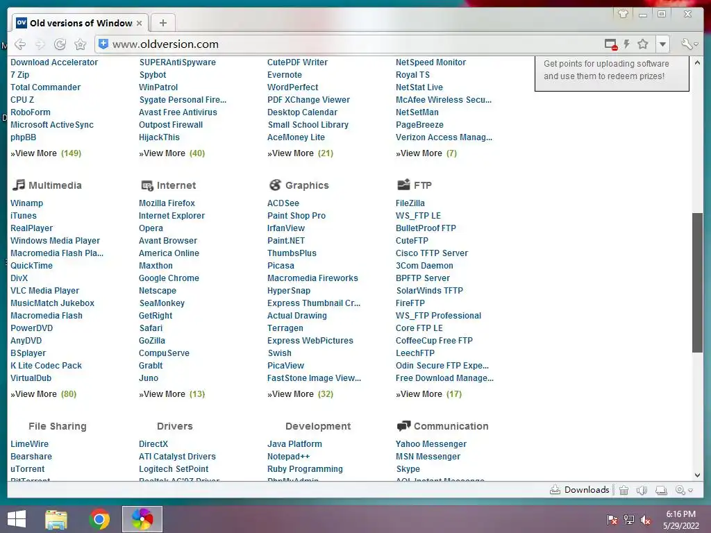Click the muted volume tray icon
Screen dimensions: 711x533
pos(646,520)
